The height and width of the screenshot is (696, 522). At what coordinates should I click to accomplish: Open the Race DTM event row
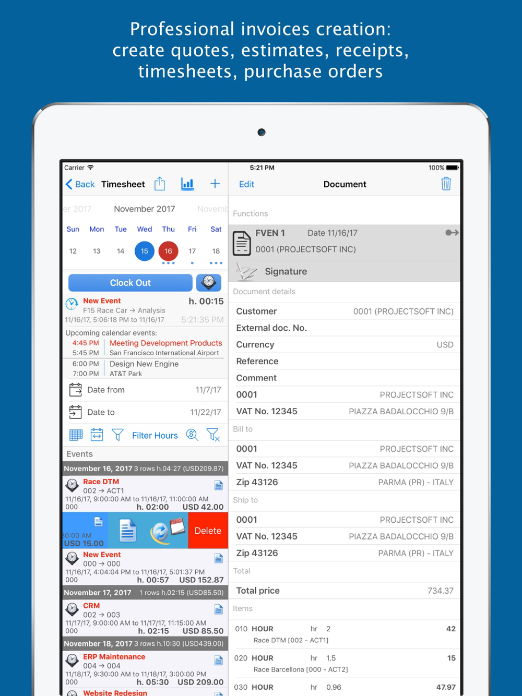[x=145, y=493]
